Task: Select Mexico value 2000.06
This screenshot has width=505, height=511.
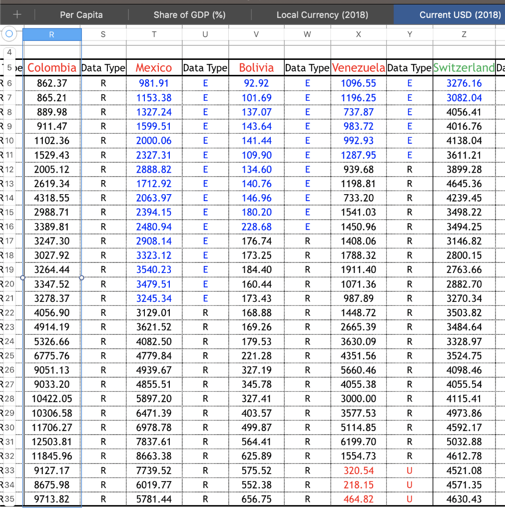Action: tap(154, 141)
